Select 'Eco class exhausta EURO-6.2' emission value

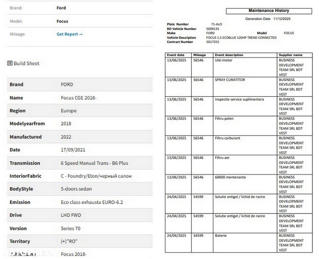click(x=92, y=202)
